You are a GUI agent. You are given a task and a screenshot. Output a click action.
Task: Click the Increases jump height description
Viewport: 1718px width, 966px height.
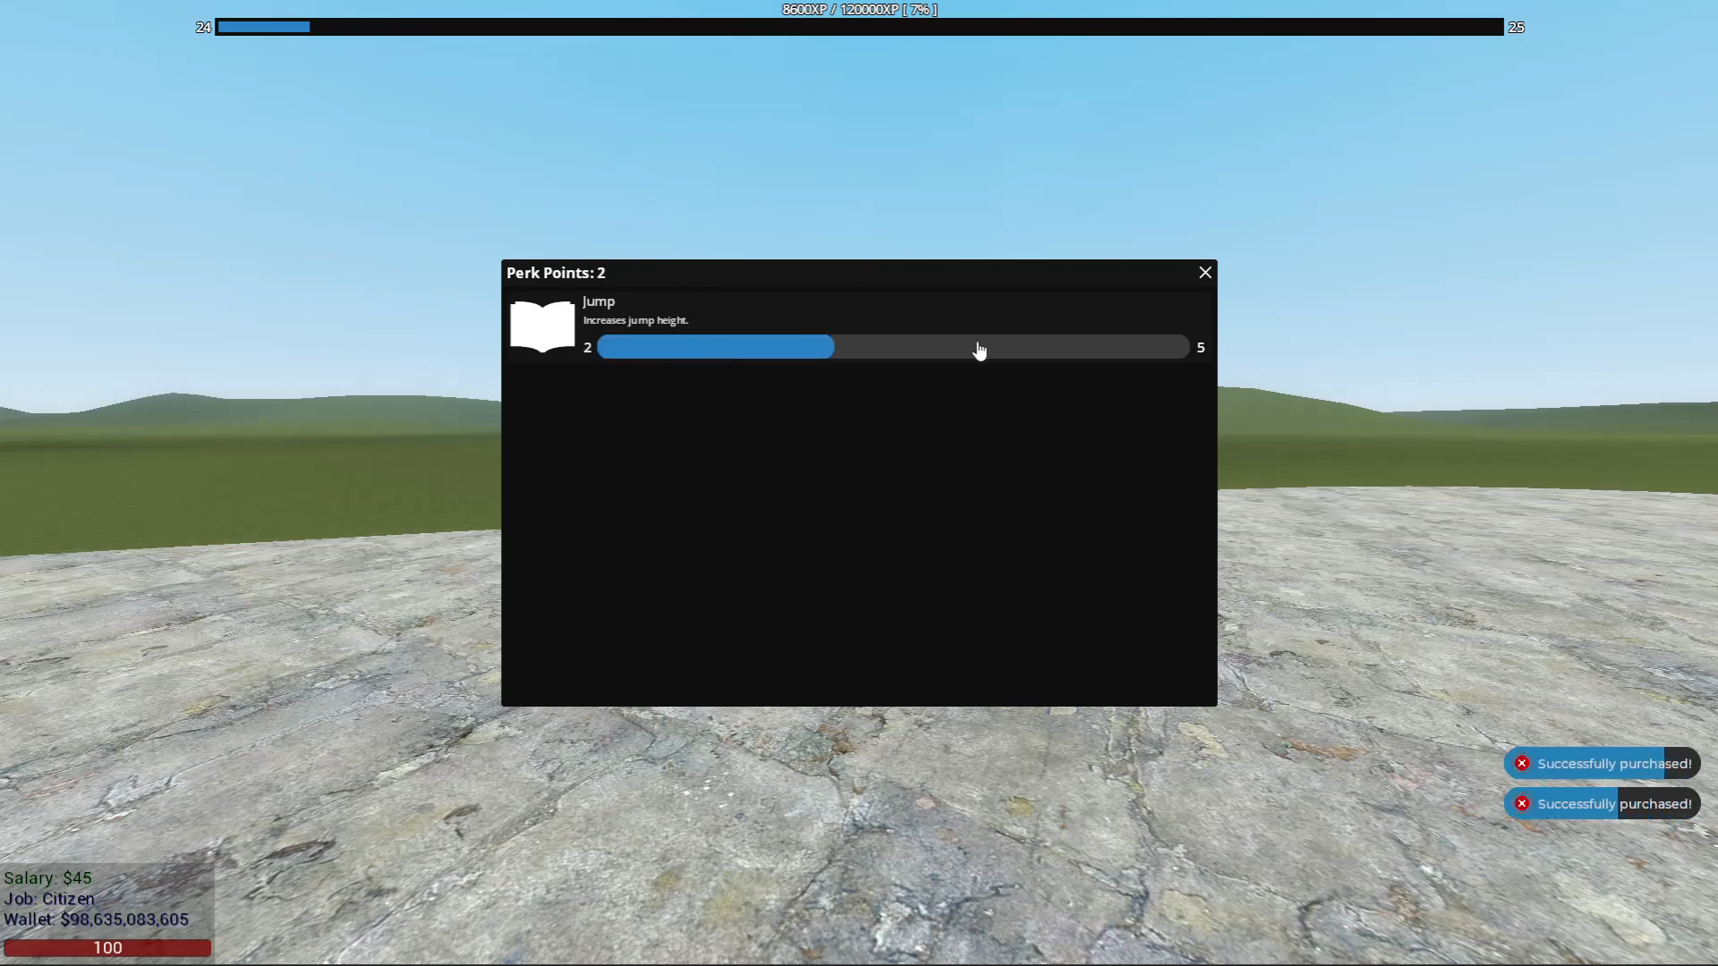[x=635, y=320]
